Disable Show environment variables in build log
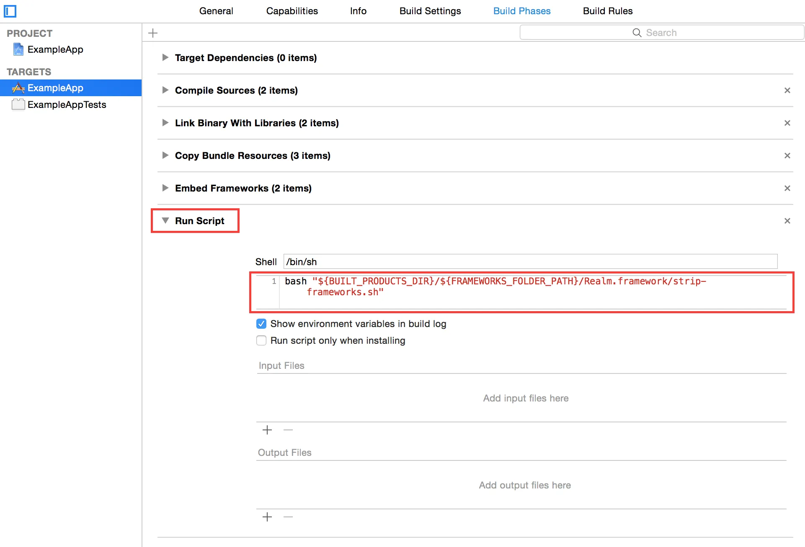The width and height of the screenshot is (805, 547). click(261, 324)
